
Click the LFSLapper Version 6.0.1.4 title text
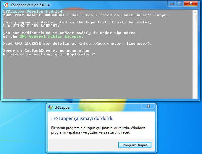click(30, 5)
